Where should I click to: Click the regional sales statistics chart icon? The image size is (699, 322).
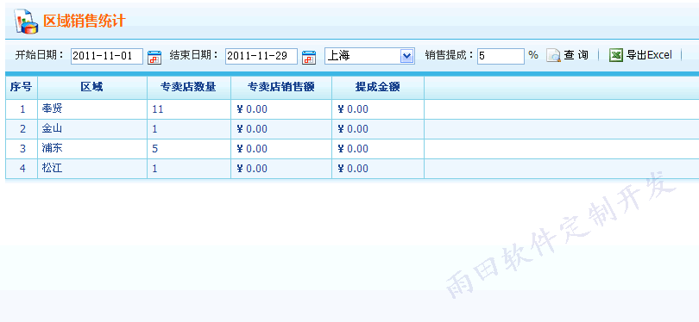(26, 22)
